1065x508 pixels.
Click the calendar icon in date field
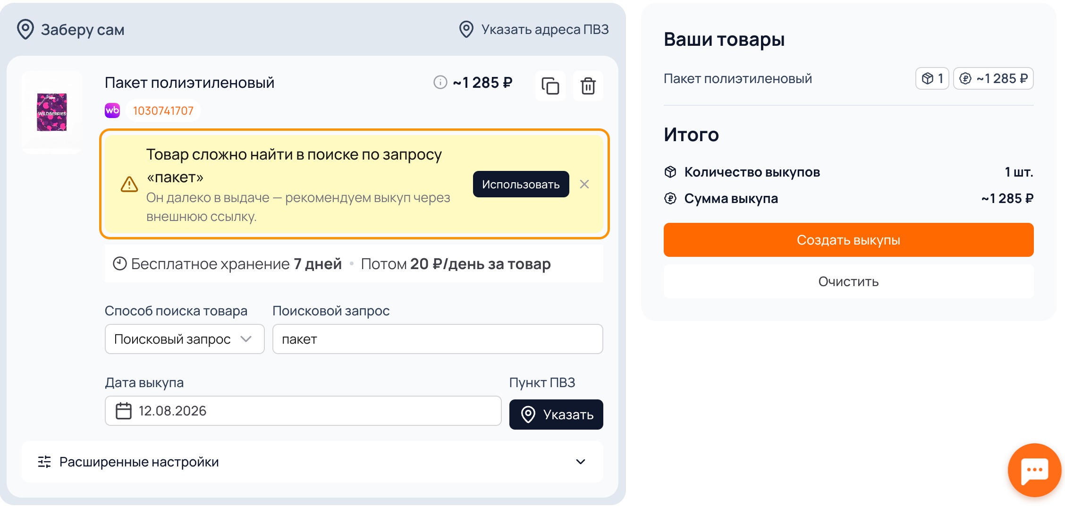click(124, 411)
